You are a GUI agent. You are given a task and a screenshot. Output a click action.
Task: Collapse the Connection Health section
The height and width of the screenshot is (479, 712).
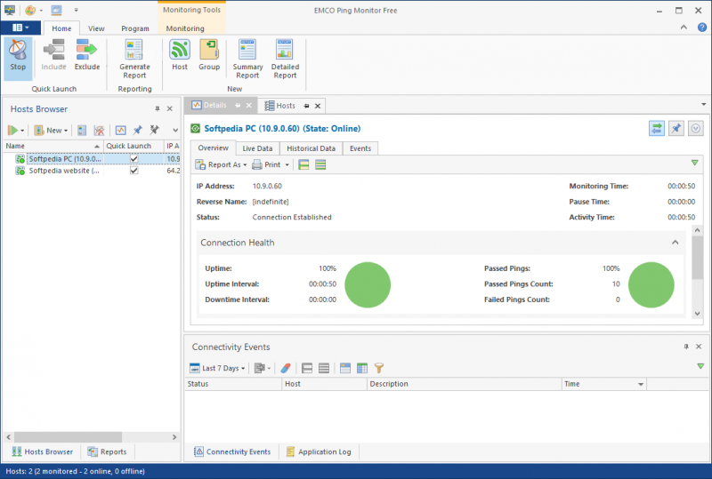click(x=675, y=243)
